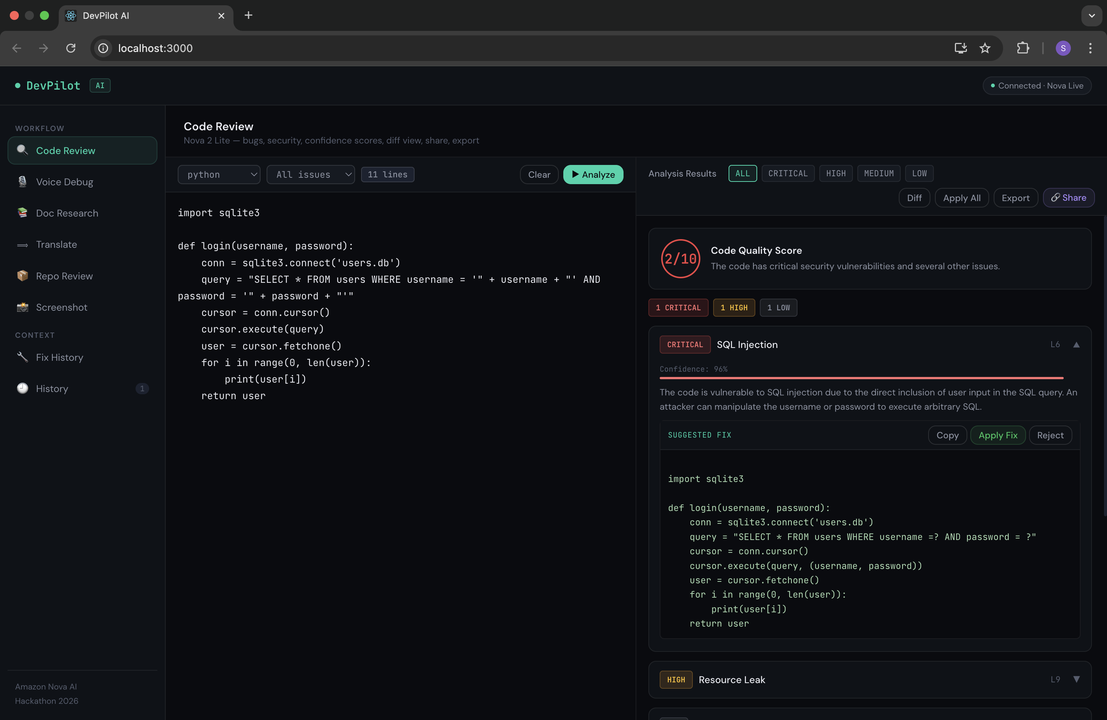Collapse the SQL Injection issue
This screenshot has width=1107, height=720.
click(1076, 345)
